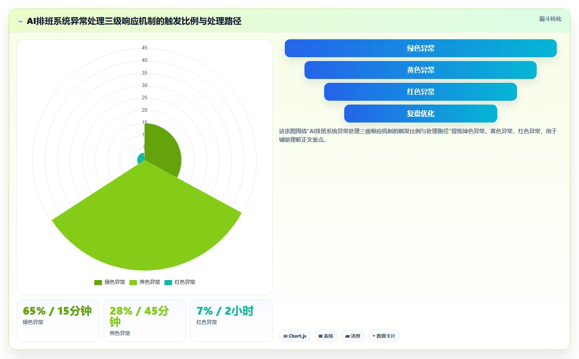Screen dimensions: 579x359
Task: Click the Chart.js tag icon
Action: pos(285,336)
